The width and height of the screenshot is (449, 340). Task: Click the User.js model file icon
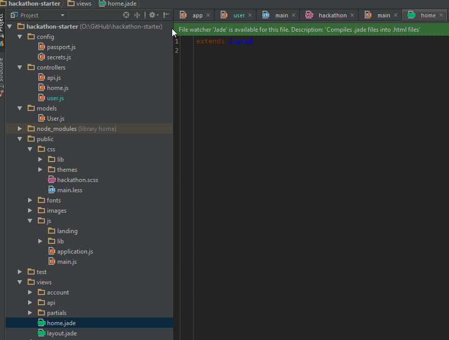[42, 119]
